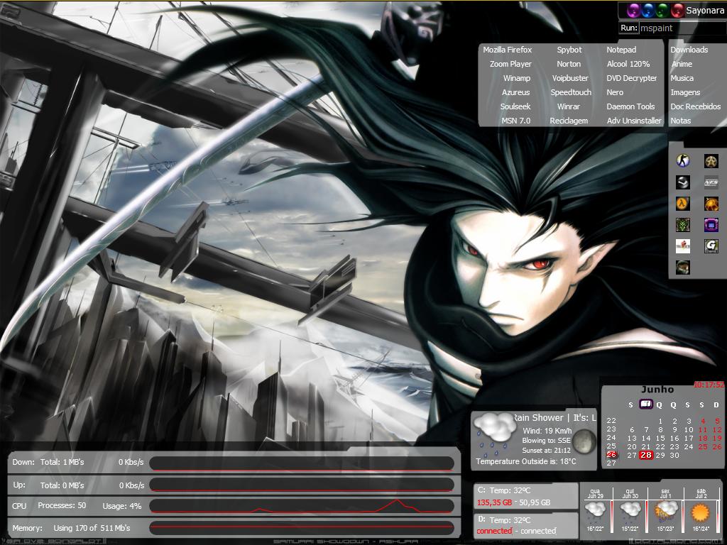Click the Memory usage bar
Viewport: 727px width, 545px height.
click(301, 527)
